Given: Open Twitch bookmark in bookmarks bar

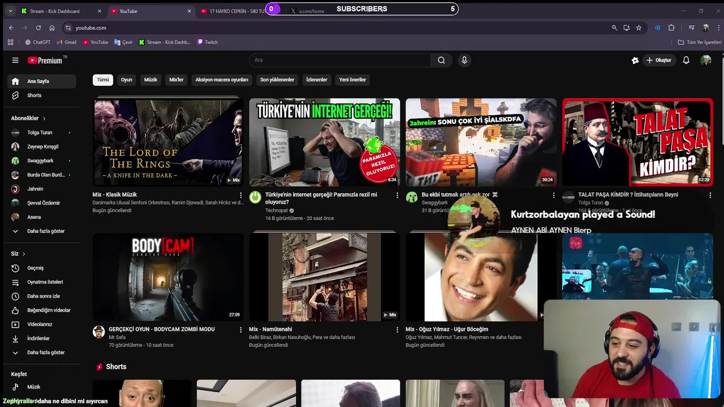Looking at the screenshot, I should pyautogui.click(x=207, y=42).
